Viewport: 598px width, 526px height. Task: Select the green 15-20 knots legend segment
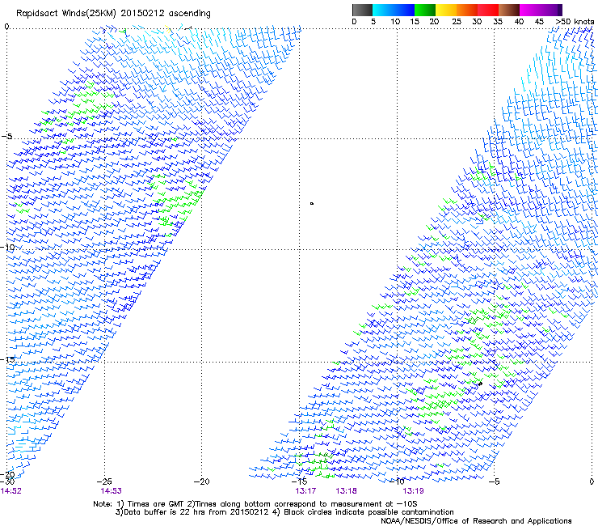click(x=425, y=10)
